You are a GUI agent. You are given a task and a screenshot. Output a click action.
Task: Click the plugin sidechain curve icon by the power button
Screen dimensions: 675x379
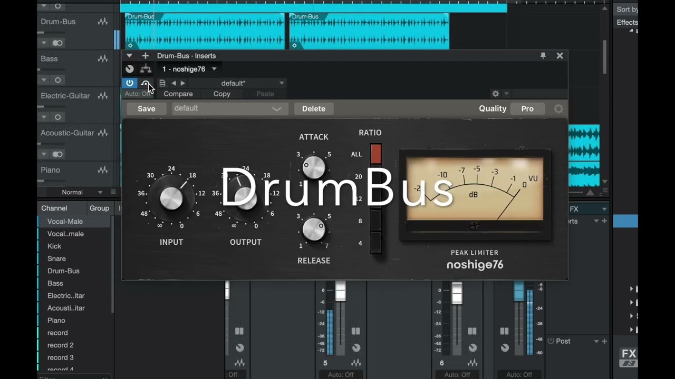point(145,83)
